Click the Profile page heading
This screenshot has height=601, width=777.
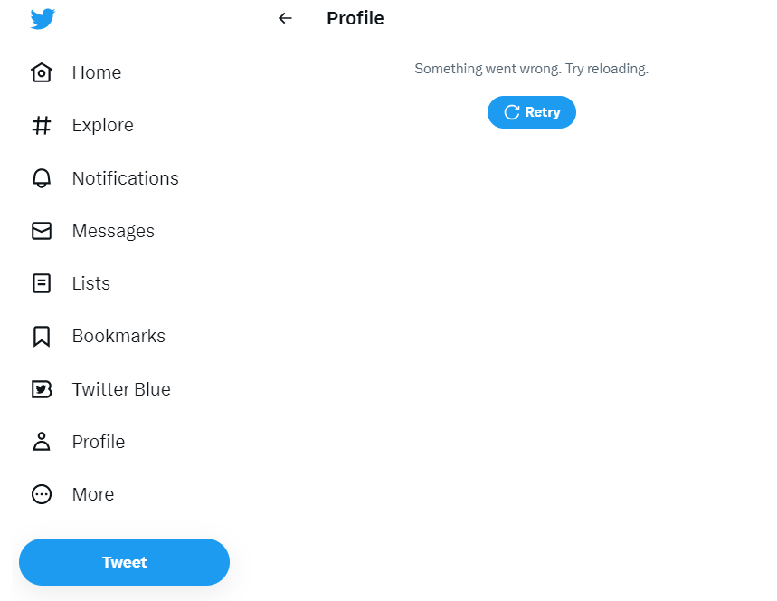[x=355, y=18]
